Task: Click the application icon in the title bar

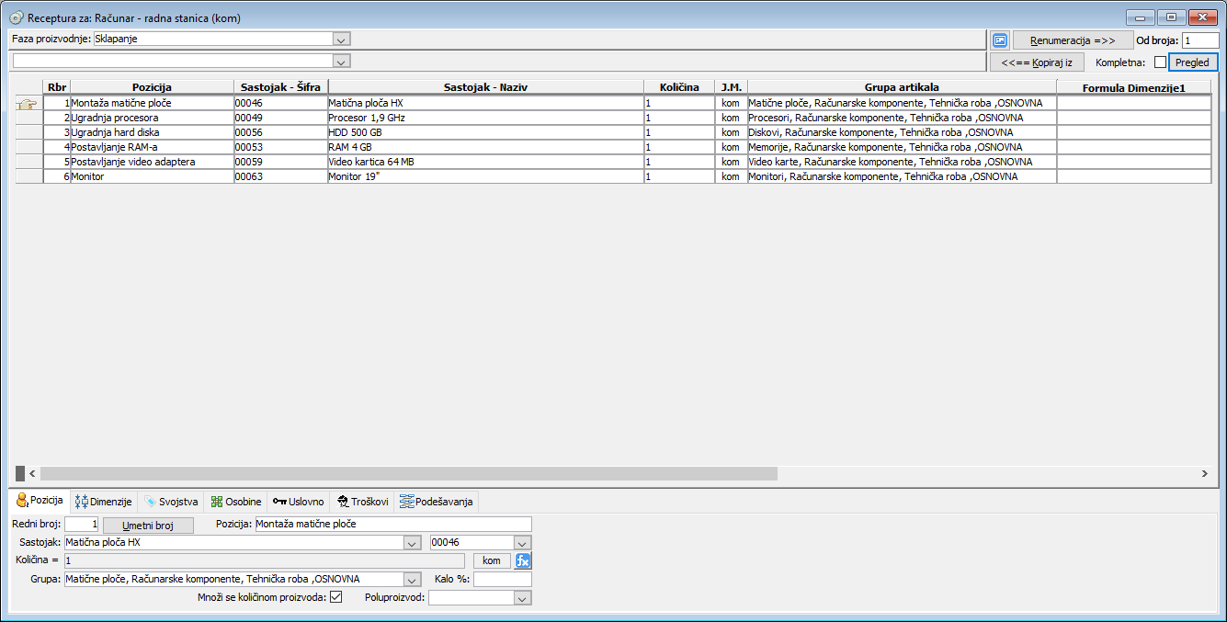Action: [x=16, y=17]
